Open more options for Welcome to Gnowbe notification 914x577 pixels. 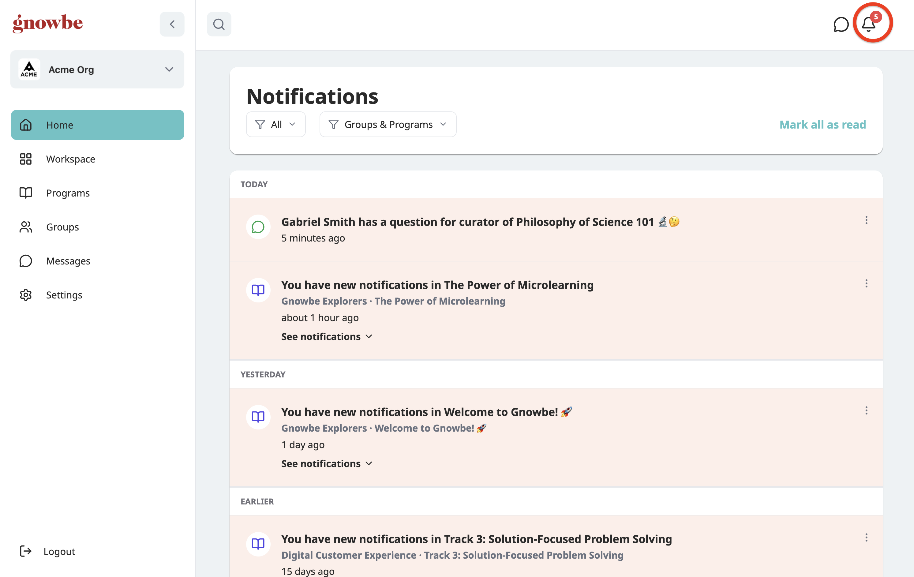pyautogui.click(x=866, y=411)
